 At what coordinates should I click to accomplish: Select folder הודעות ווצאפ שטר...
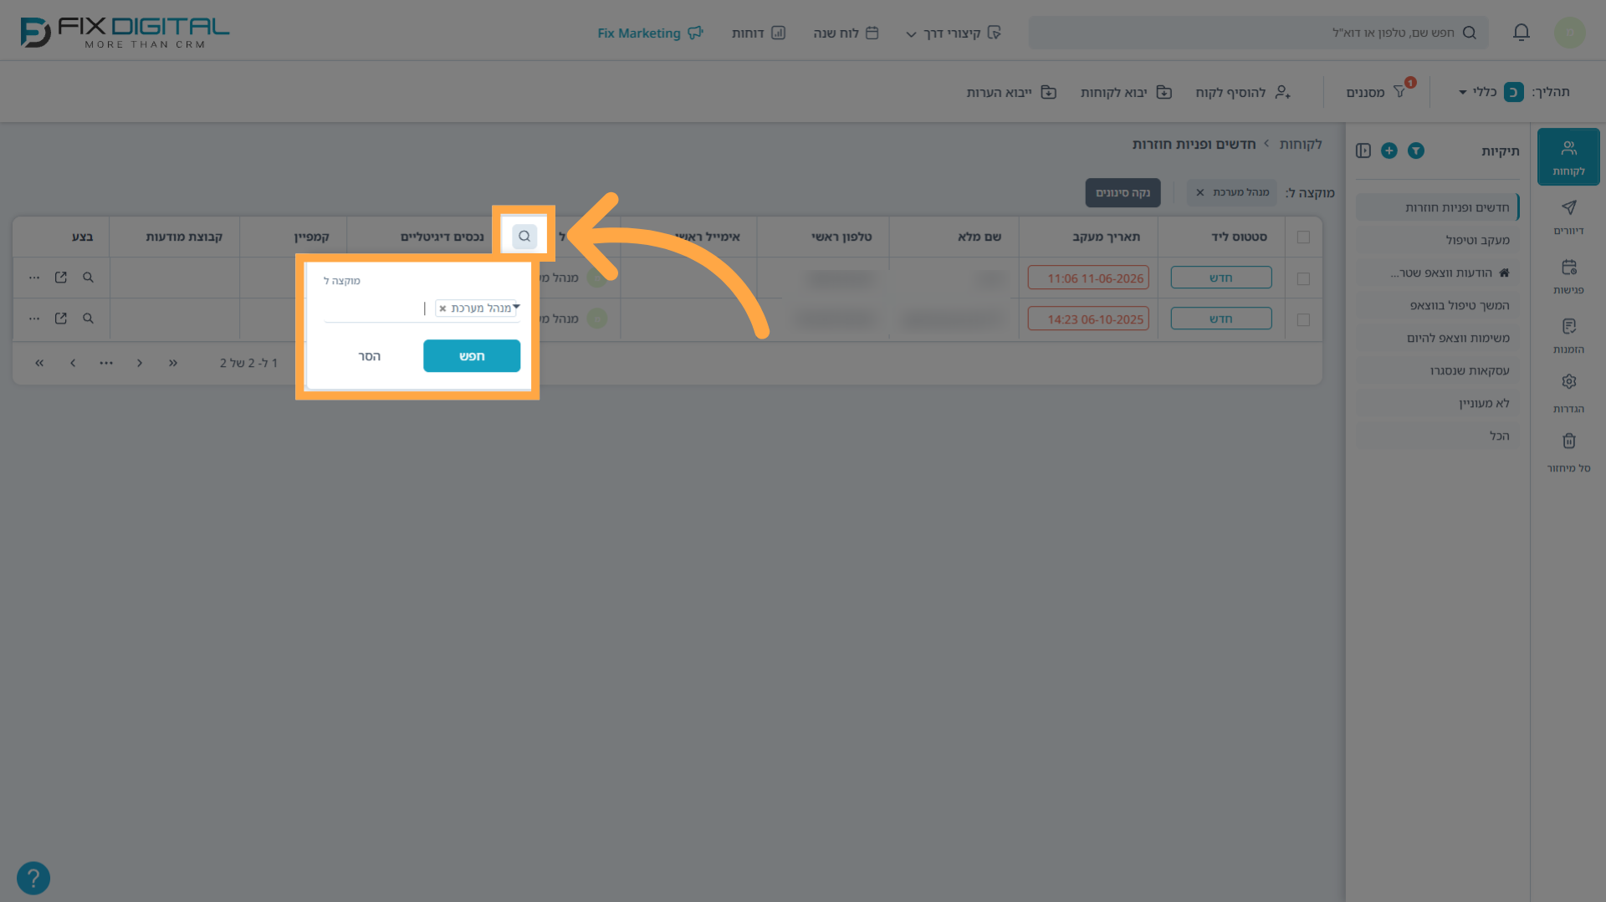[1437, 273]
